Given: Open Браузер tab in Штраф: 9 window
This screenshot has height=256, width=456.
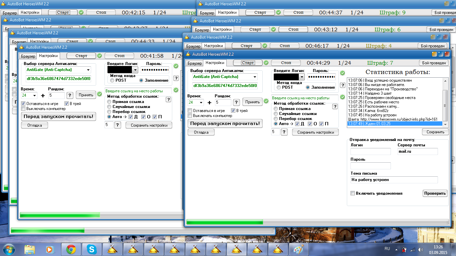Looking at the screenshot, I should click(207, 13).
